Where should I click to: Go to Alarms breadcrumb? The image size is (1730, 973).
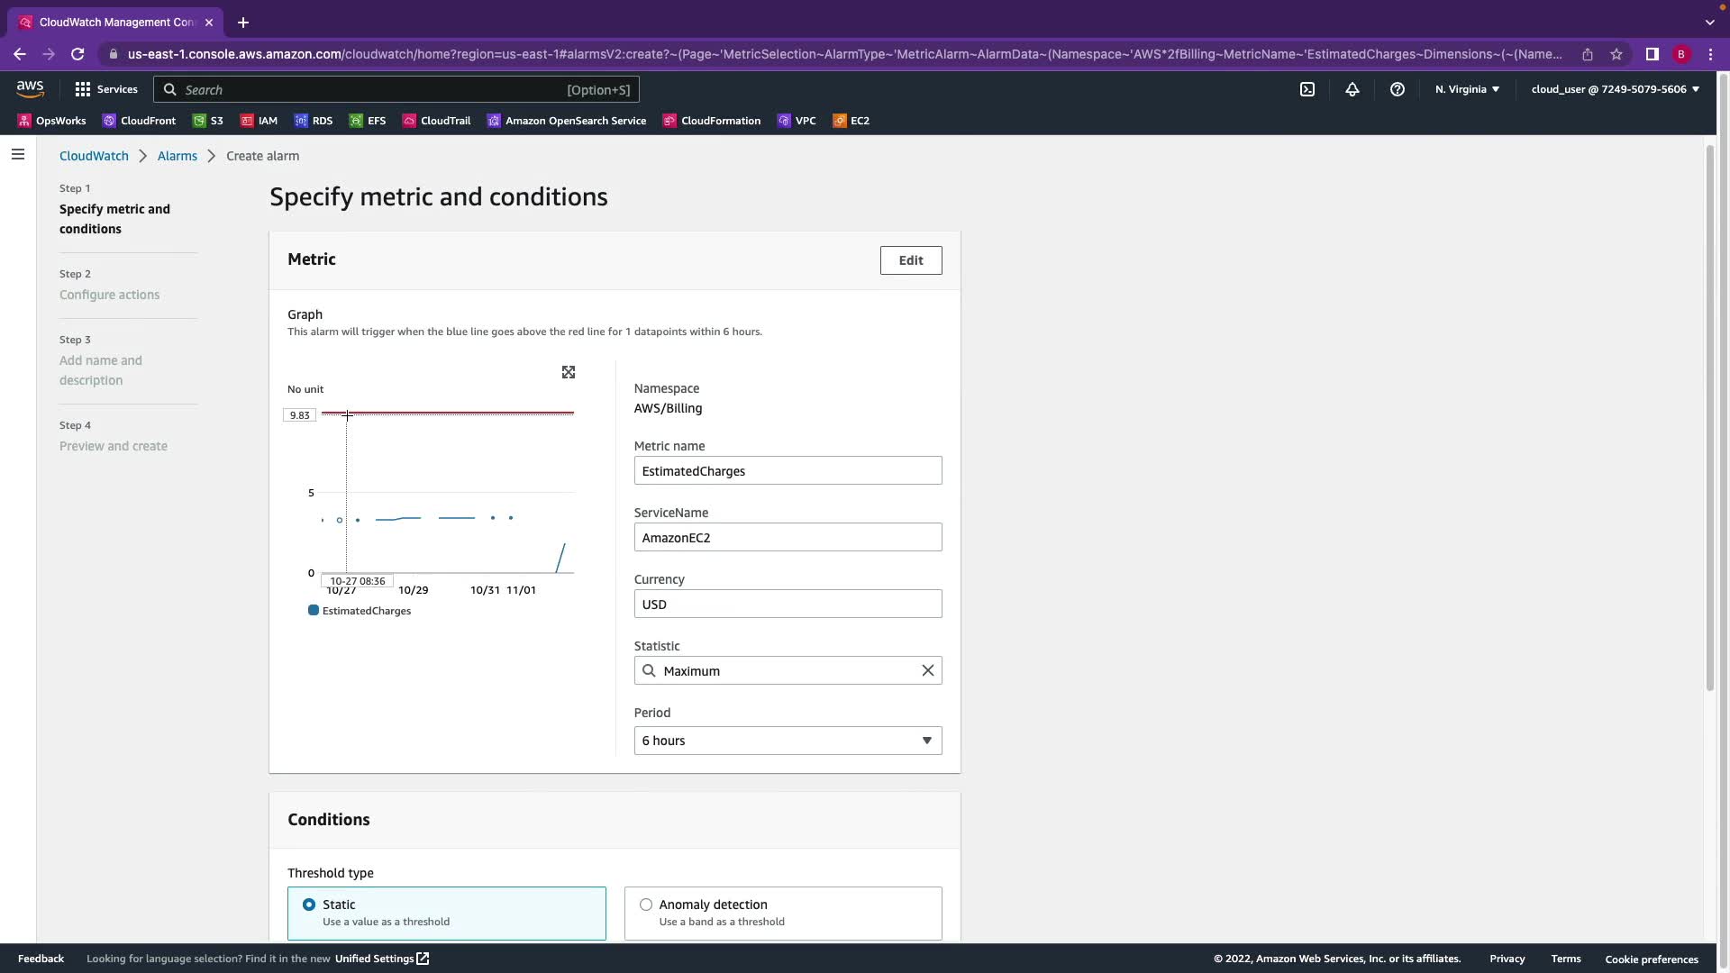tap(177, 156)
